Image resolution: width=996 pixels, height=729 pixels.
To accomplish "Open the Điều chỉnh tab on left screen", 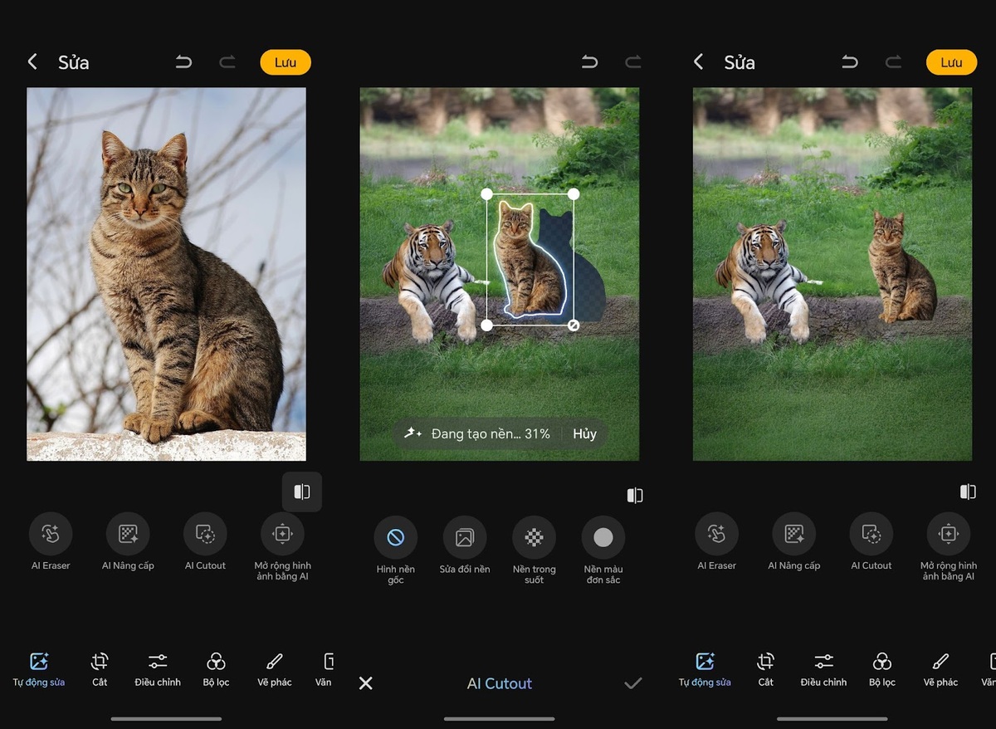I will pyautogui.click(x=158, y=670).
